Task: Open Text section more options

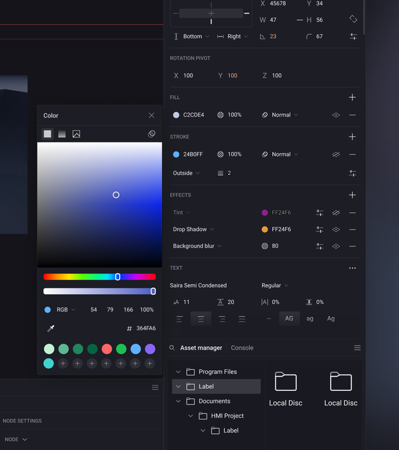Action: point(353,268)
